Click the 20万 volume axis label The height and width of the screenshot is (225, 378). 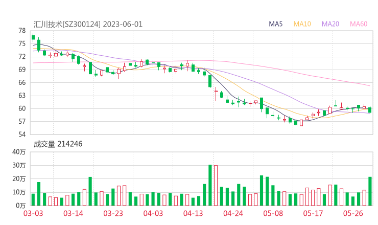pyautogui.click(x=19, y=179)
